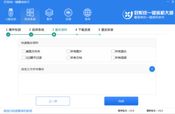Screen dimensions: 175x114
Task: Go to step 1 硬件检测 checkmark
Action: coord(8,35)
